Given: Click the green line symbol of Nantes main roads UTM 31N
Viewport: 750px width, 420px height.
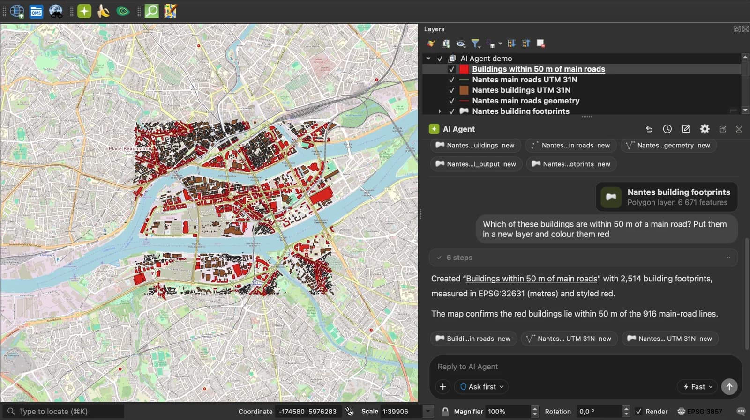Looking at the screenshot, I should (x=464, y=80).
